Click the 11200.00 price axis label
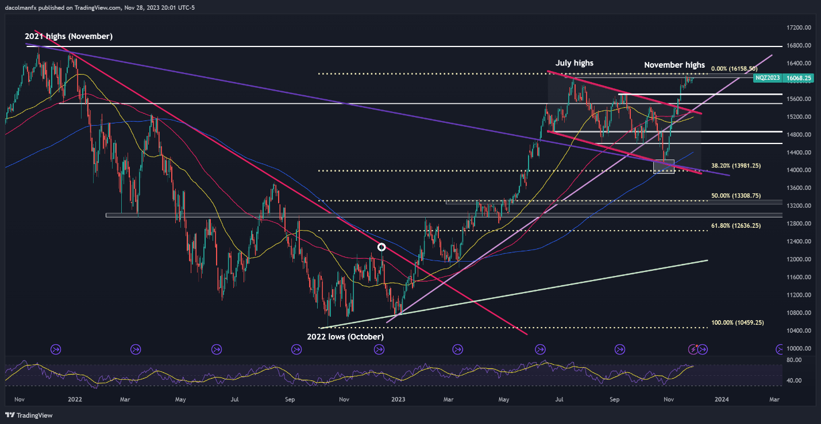Image resolution: width=821 pixels, height=424 pixels. 799,295
